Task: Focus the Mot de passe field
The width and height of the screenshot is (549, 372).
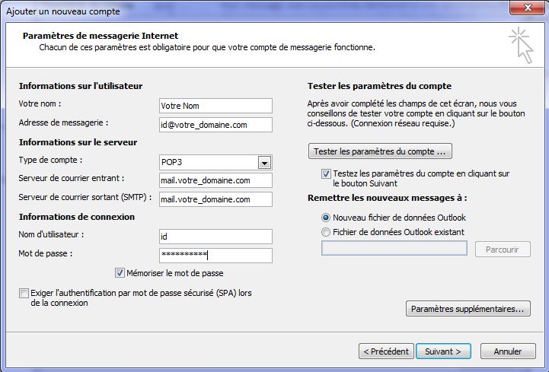Action: [215, 256]
